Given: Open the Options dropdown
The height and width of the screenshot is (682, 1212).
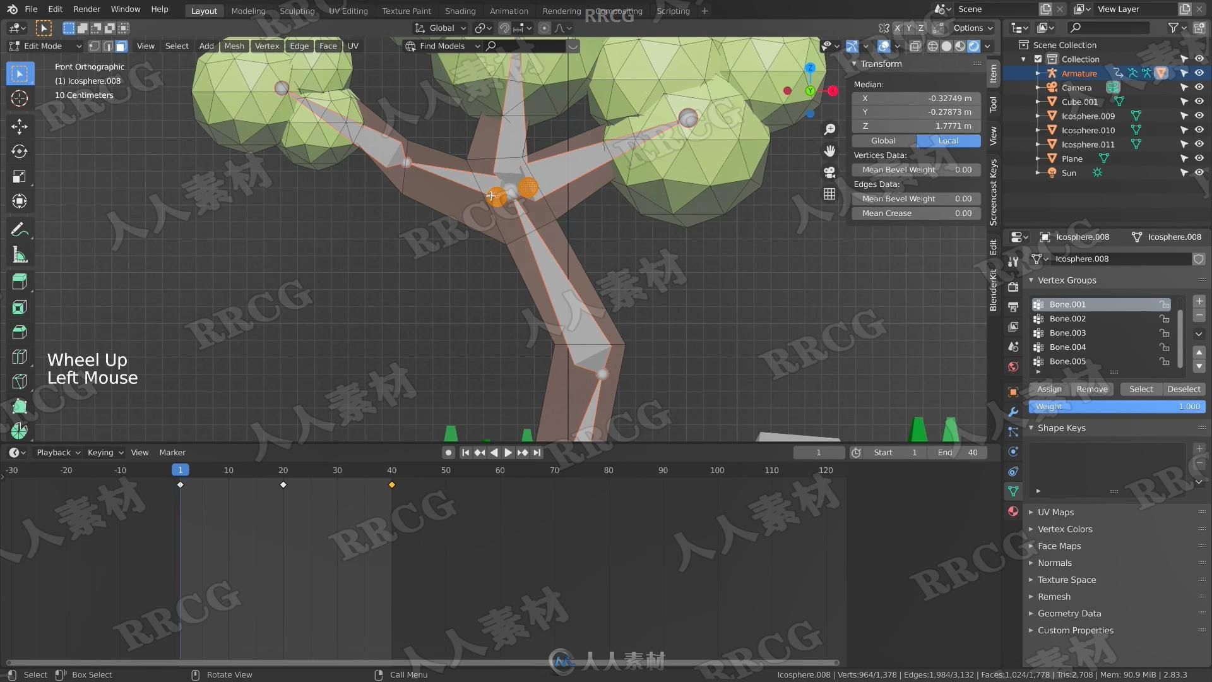Looking at the screenshot, I should coord(973,28).
